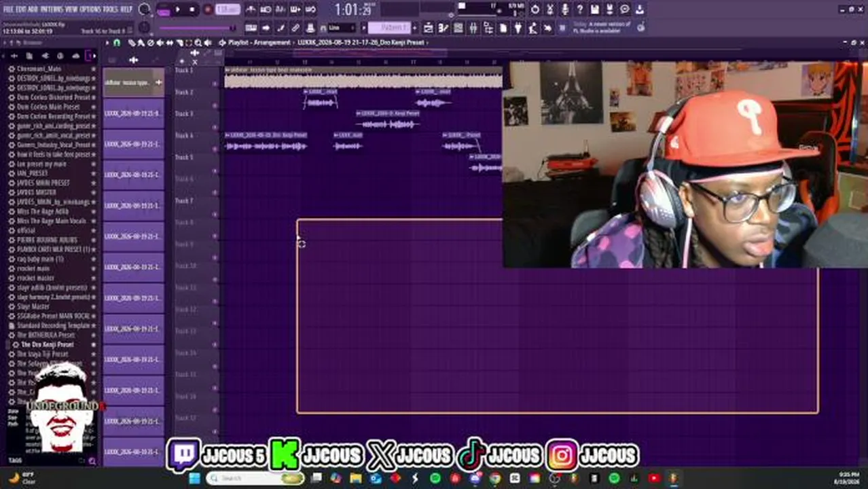Click the Dro Kenji Preset clip on Track 4

pos(266,141)
